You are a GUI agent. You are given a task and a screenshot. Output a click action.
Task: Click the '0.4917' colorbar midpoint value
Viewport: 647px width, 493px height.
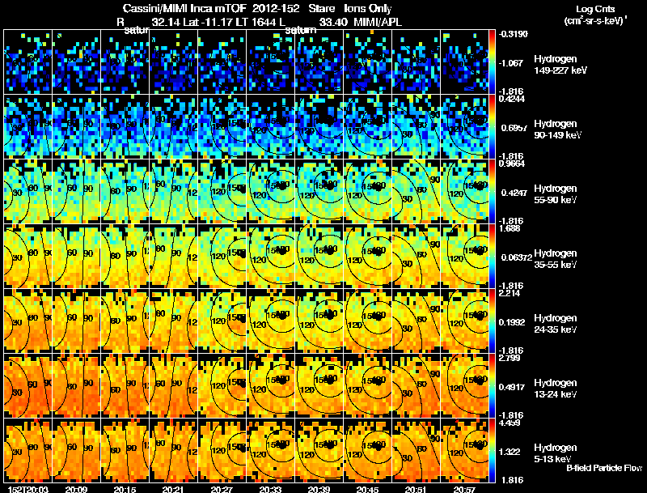point(512,387)
